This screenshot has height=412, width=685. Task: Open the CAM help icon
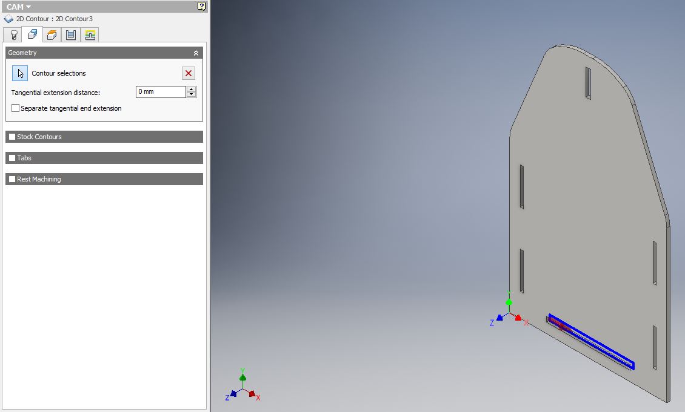(201, 6)
